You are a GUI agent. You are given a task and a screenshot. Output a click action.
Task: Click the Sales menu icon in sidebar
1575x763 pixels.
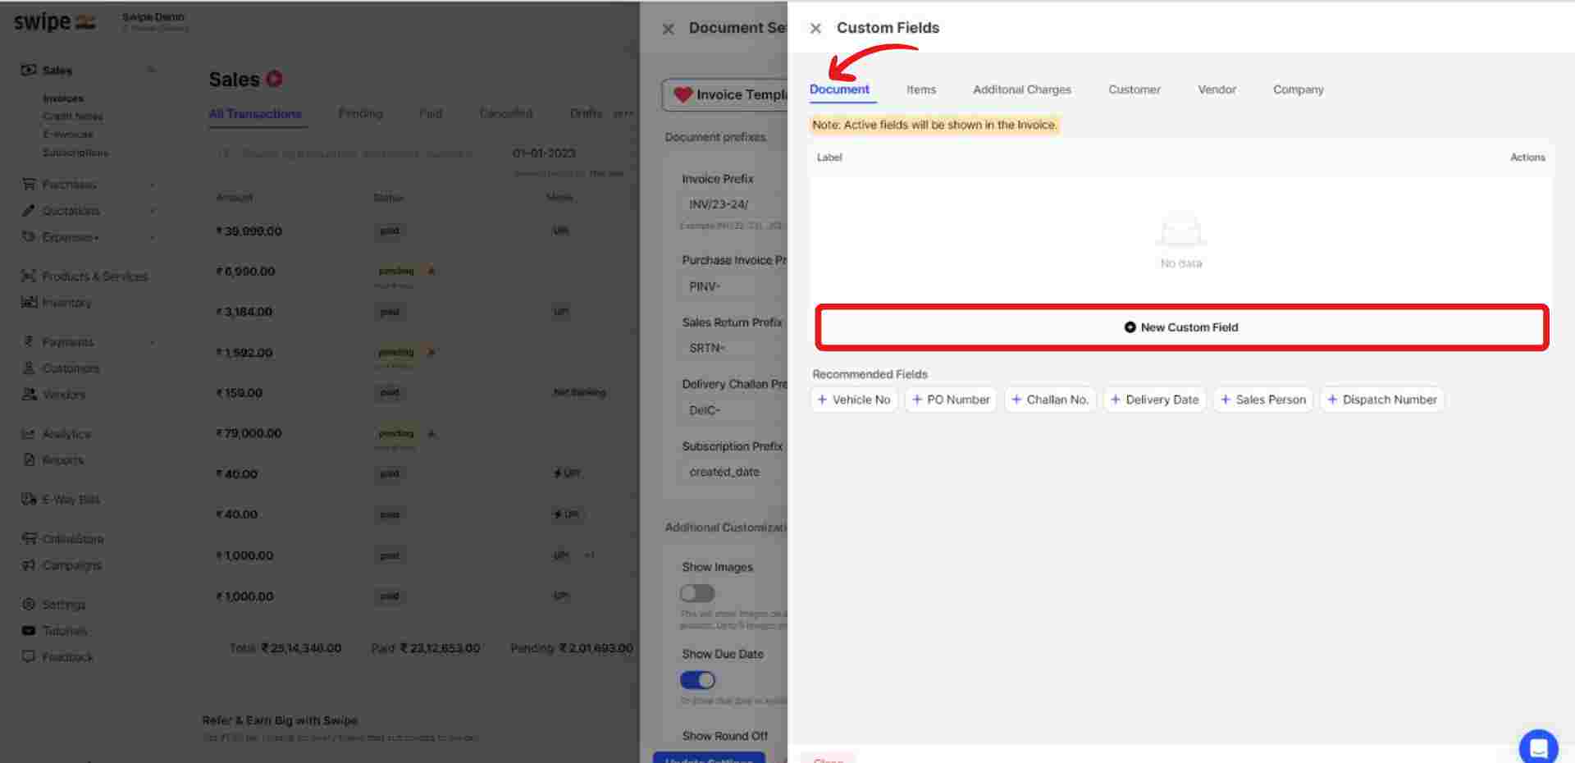(x=29, y=71)
